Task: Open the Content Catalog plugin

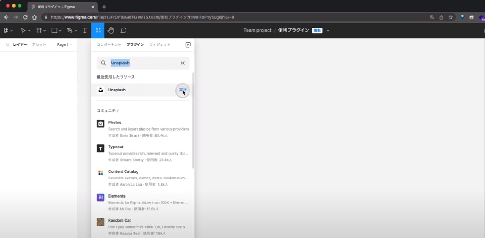Action: pyautogui.click(x=143, y=178)
